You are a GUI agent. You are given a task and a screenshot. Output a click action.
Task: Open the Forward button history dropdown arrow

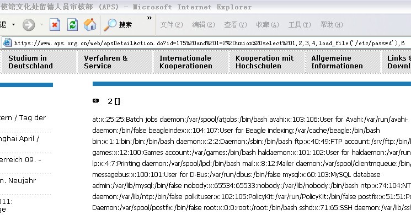coord(41,25)
